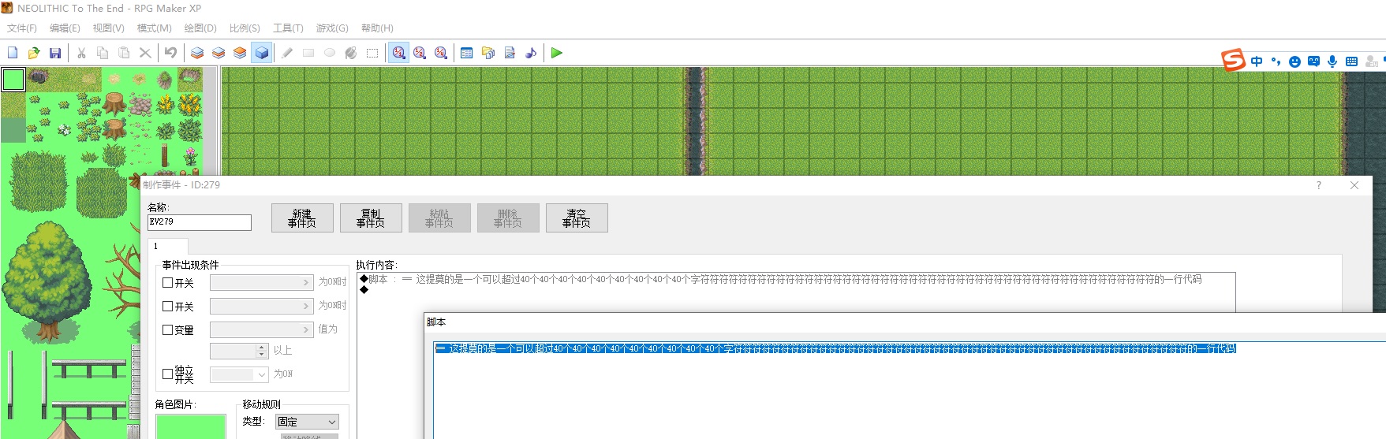Select the Events layer cube icon

pyautogui.click(x=262, y=53)
